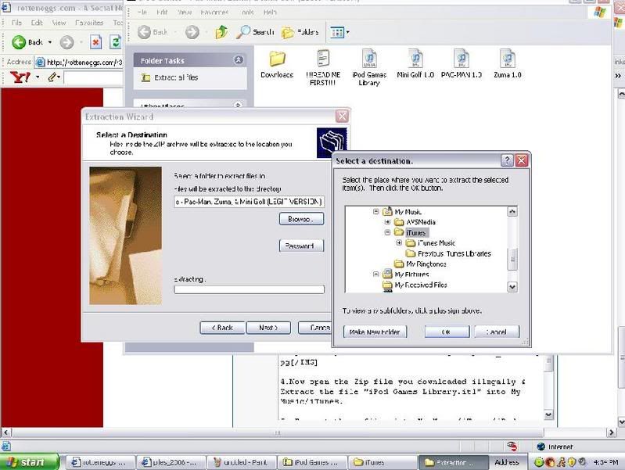Image resolution: width=625 pixels, height=470 pixels.
Task: Select the Mini Golf 1.0 file
Action: tap(415, 64)
